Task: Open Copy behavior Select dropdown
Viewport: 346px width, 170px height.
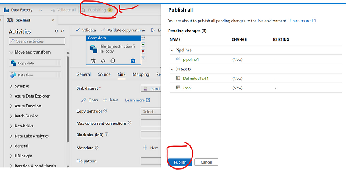Action: point(151,111)
